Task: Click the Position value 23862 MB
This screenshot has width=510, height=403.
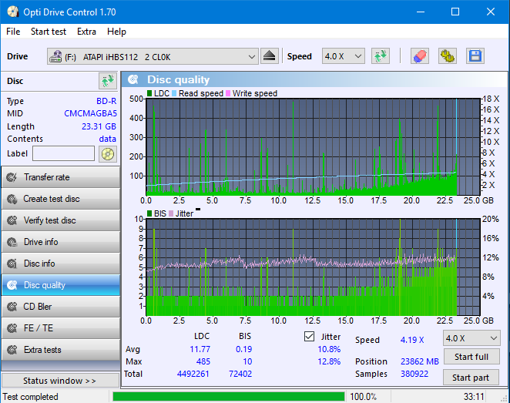Action: 420,361
